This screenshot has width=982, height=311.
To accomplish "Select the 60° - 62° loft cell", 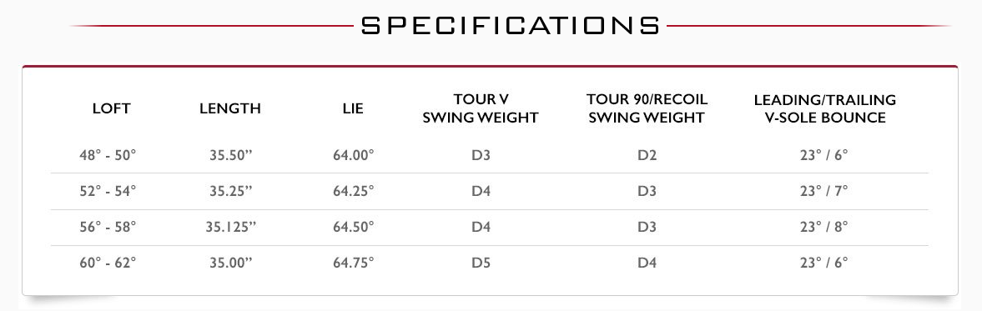I will click(x=108, y=263).
